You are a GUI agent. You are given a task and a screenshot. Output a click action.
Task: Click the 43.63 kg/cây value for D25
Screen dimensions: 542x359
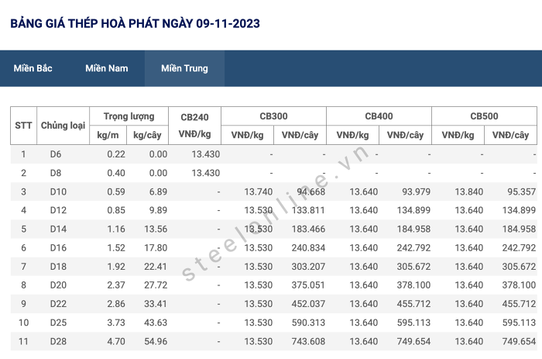[x=156, y=323]
